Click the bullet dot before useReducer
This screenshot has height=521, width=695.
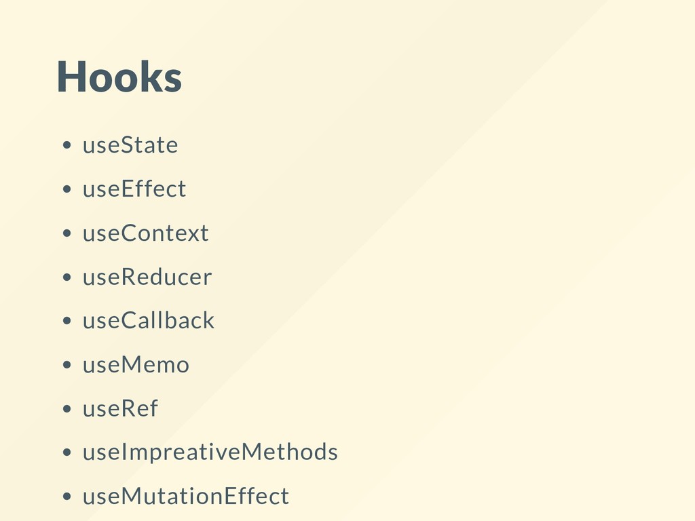[x=67, y=277]
